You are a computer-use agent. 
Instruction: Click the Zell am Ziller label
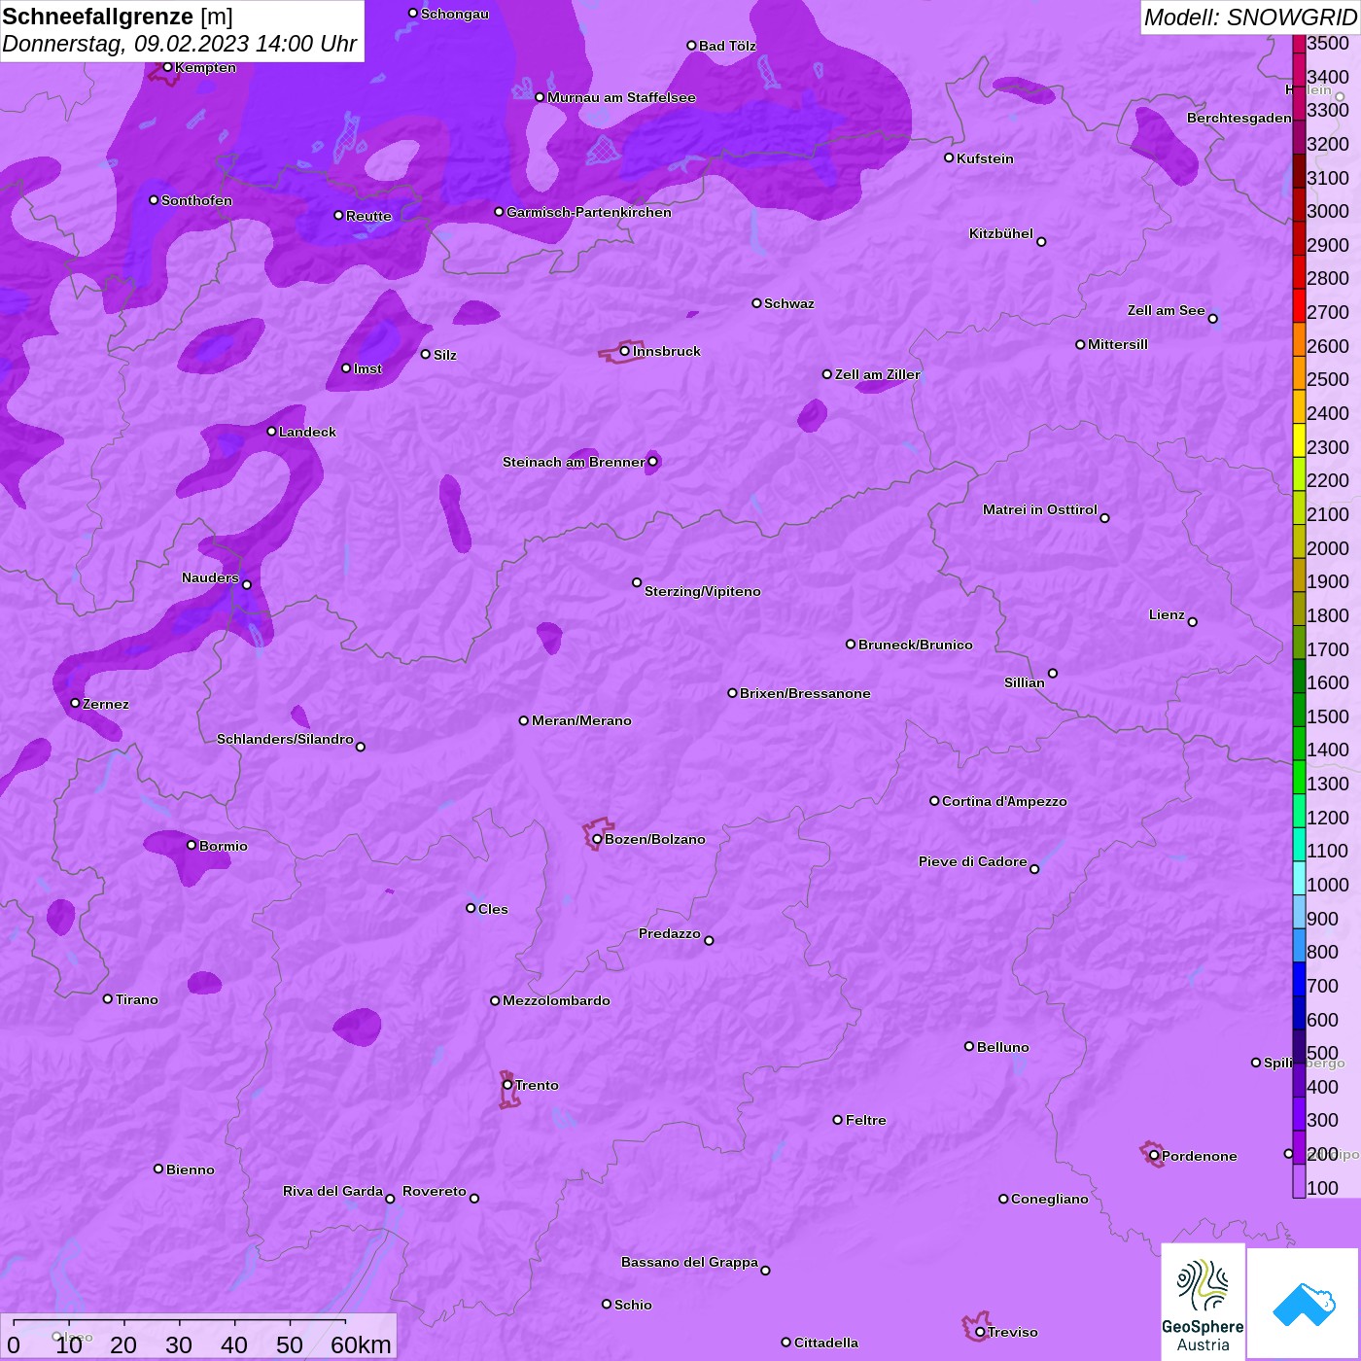click(x=878, y=374)
